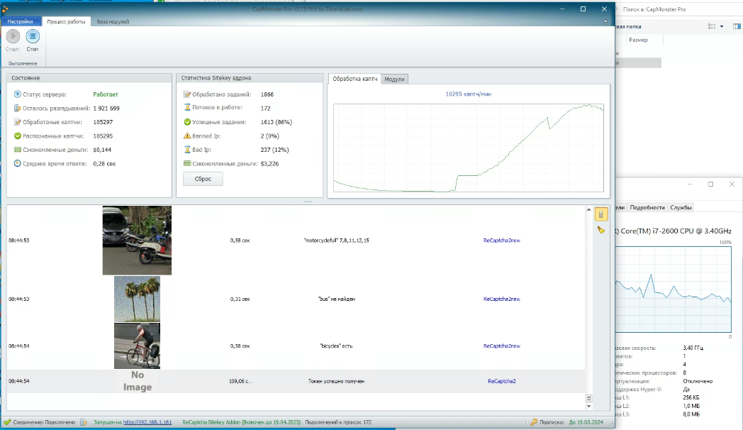Image resolution: width=743 pixels, height=430 pixels.
Task: Open view options dropdown in Explorer window
Action: [x=722, y=26]
